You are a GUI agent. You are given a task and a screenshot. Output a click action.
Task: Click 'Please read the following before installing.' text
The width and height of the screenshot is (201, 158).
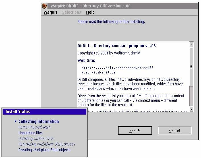(x=111, y=22)
